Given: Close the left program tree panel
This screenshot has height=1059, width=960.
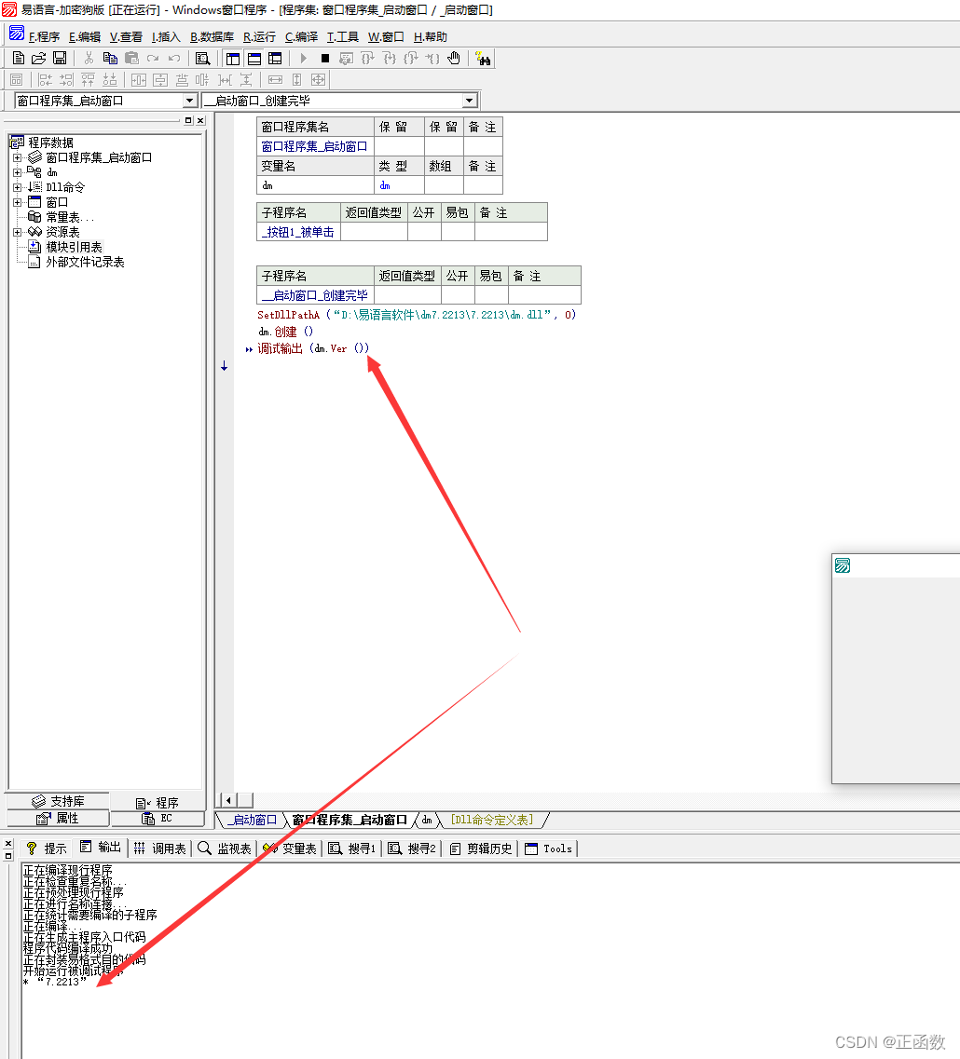Looking at the screenshot, I should (200, 120).
